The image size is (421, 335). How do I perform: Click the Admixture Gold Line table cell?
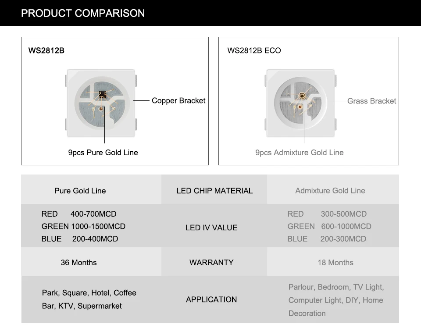[x=330, y=191]
